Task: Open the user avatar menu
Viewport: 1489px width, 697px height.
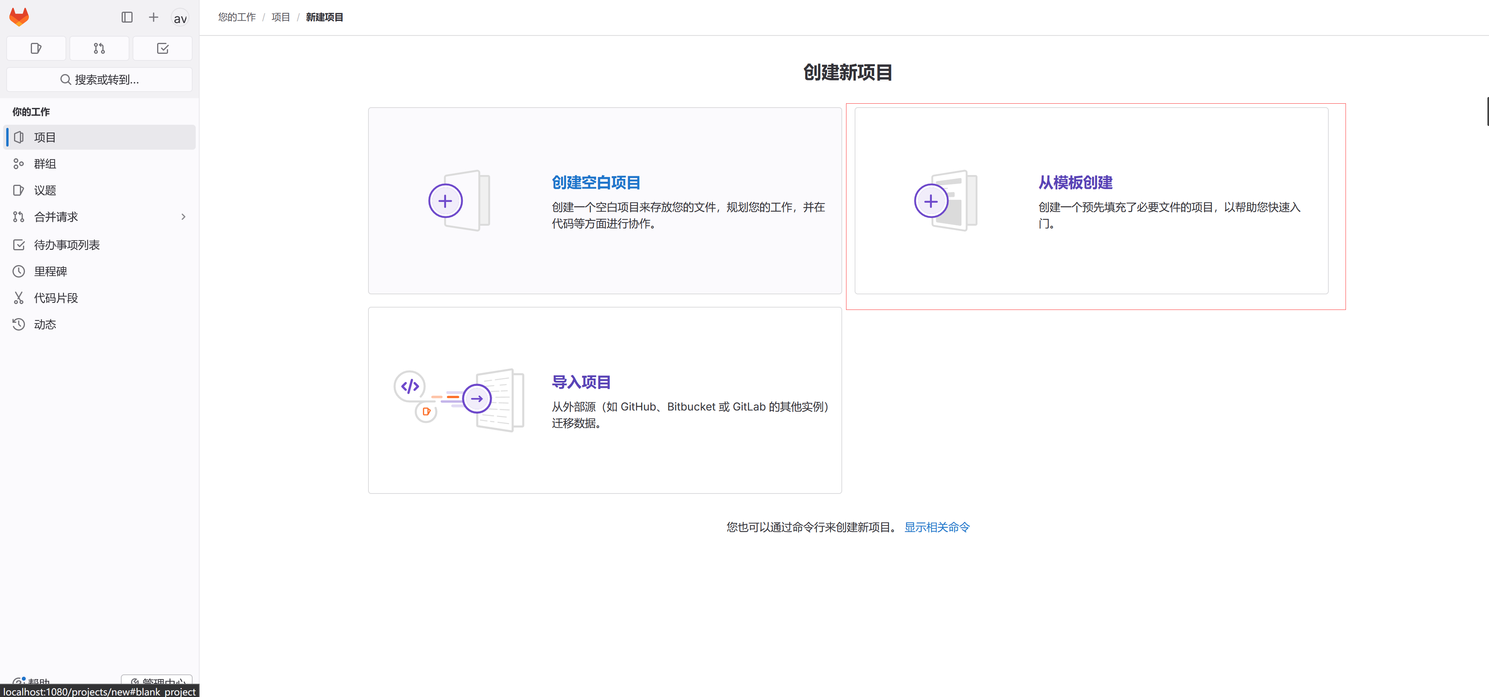Action: [180, 18]
